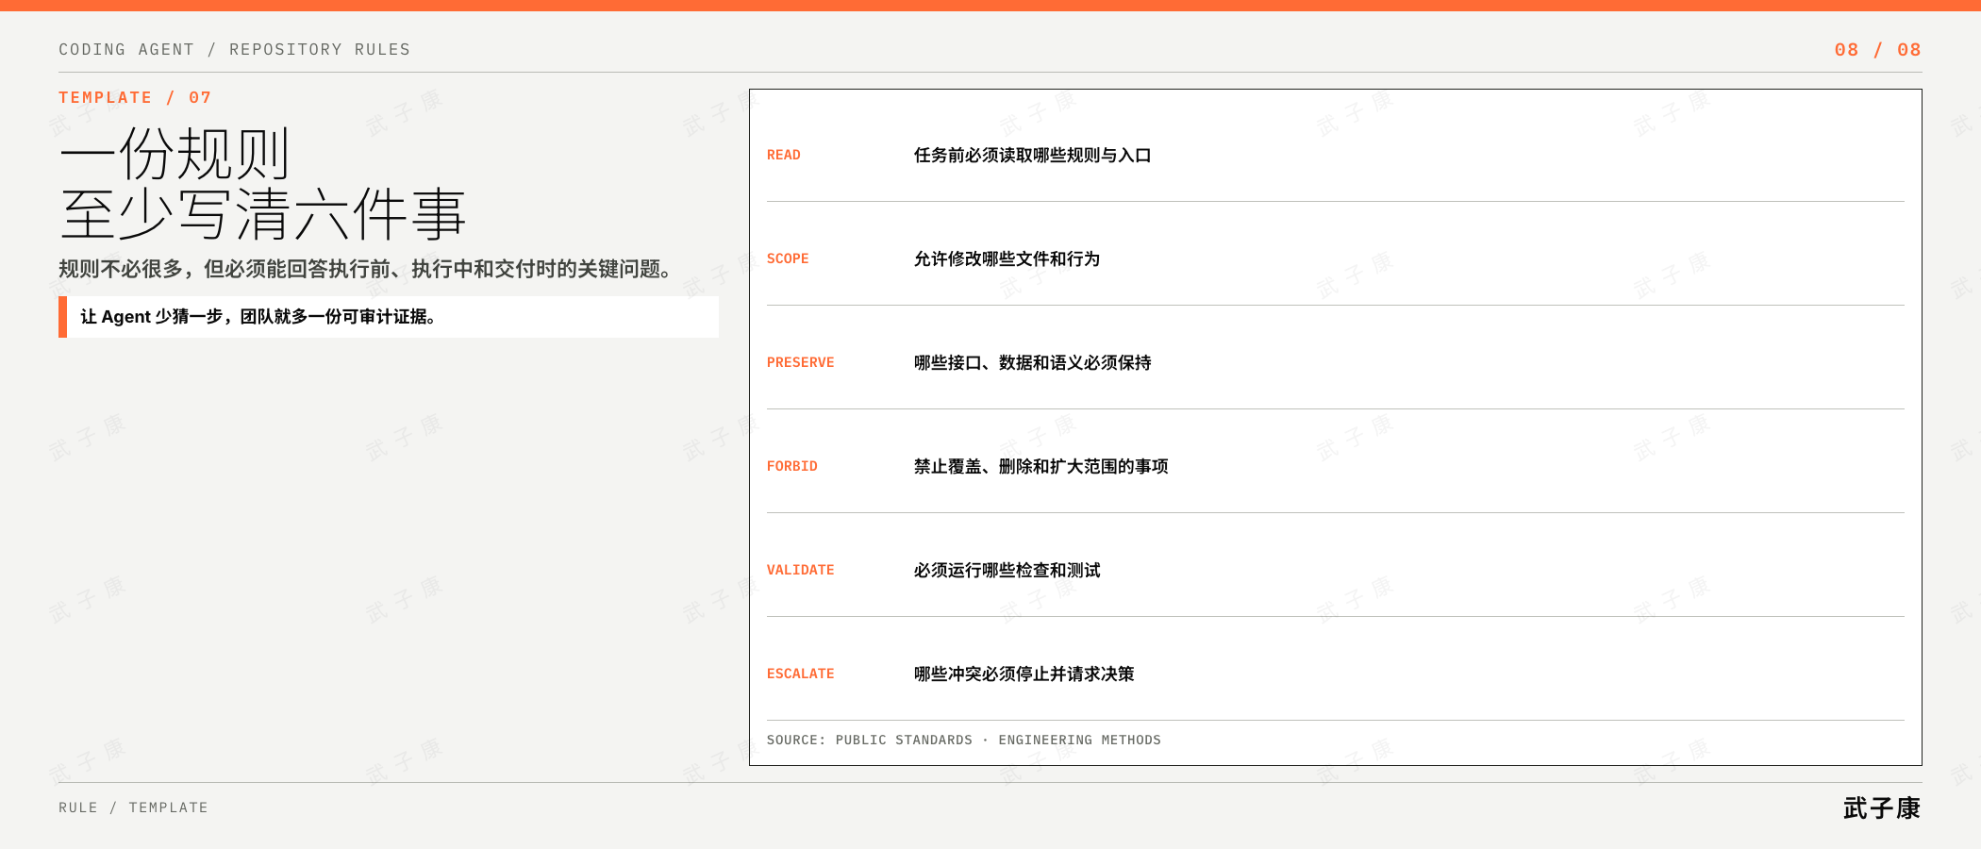Click the 'RULE / TEMPLATE' footer label
This screenshot has height=849, width=1981.
[x=133, y=807]
